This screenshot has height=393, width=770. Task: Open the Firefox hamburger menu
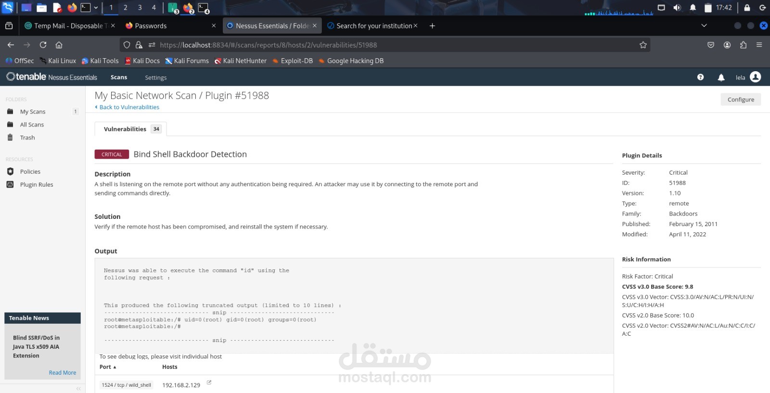pos(759,45)
